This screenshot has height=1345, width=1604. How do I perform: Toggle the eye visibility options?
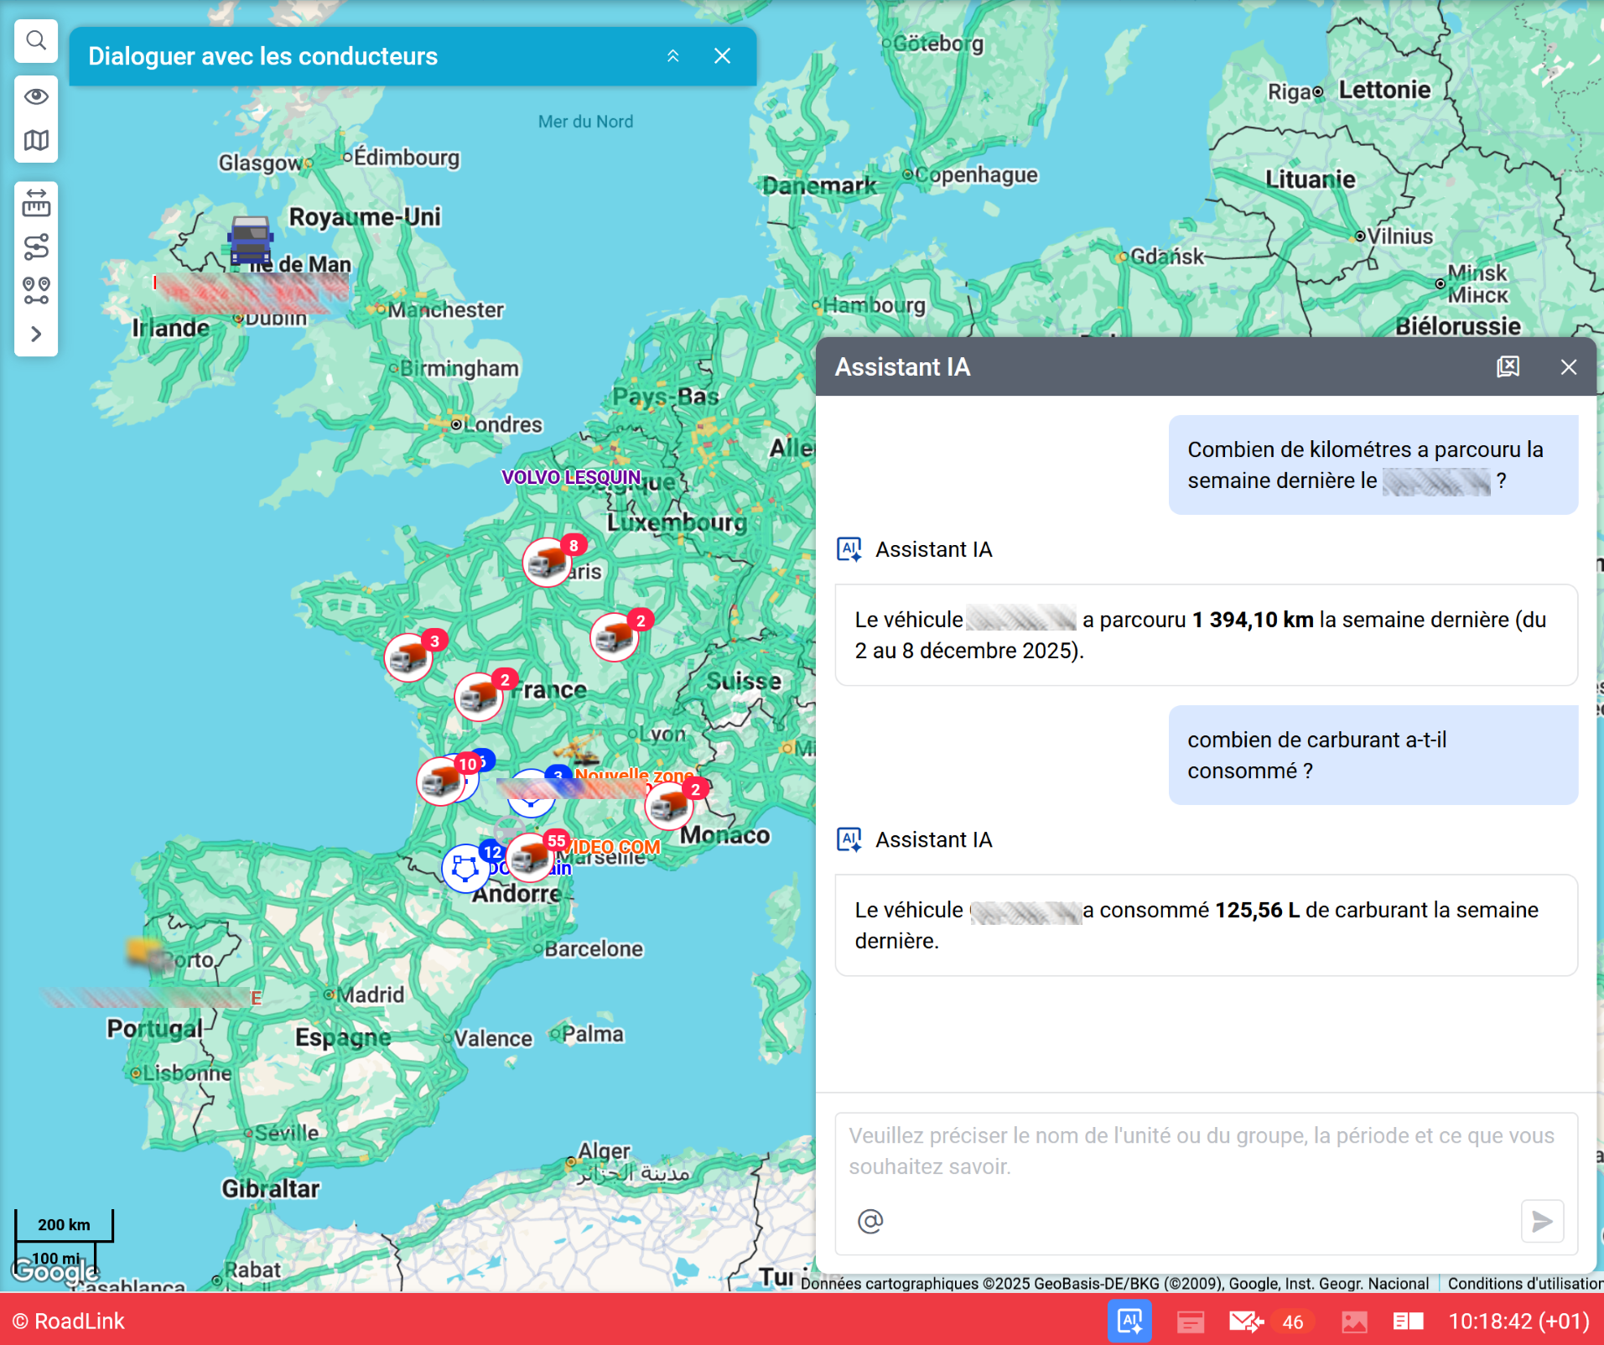36,96
